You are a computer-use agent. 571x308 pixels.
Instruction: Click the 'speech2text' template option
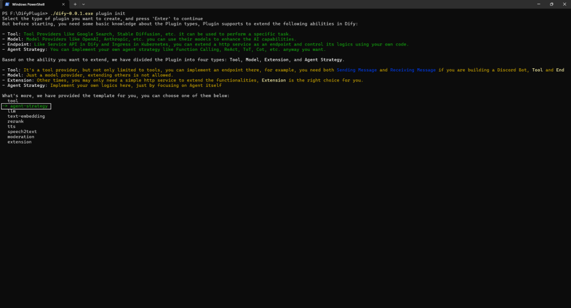click(x=22, y=132)
